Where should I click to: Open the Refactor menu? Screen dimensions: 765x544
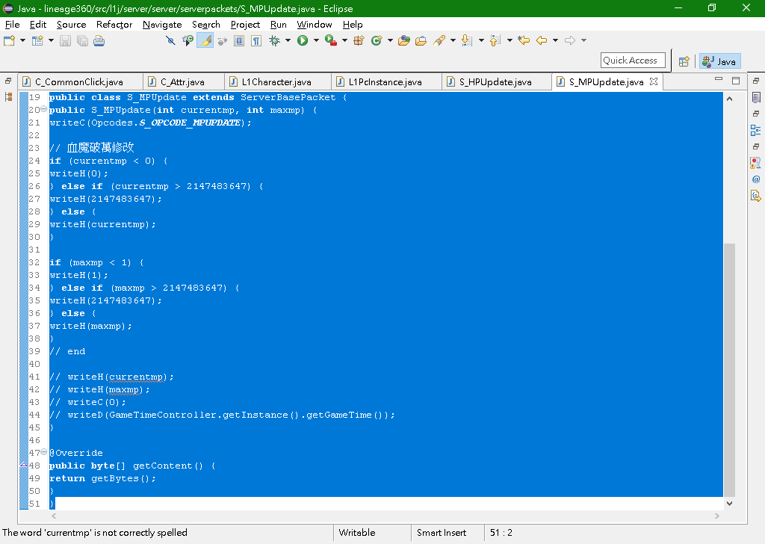coord(114,25)
